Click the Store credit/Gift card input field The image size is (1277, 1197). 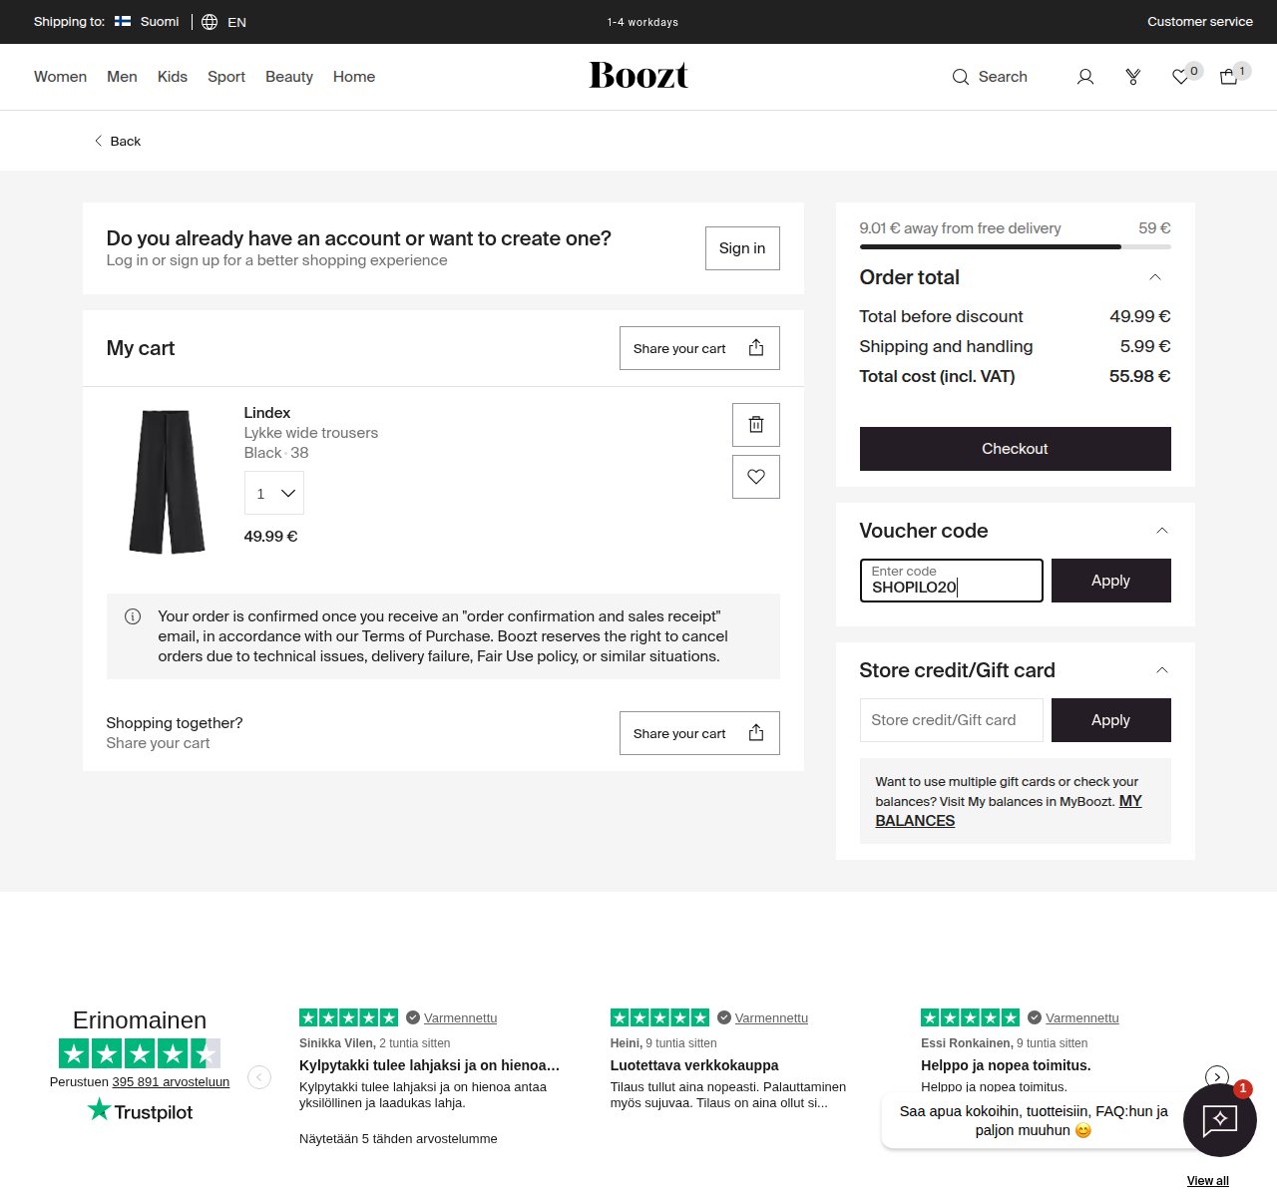[952, 720]
